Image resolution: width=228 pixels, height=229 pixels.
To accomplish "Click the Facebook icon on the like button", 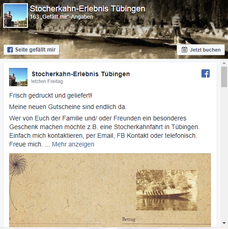I will pyautogui.click(x=10, y=50).
